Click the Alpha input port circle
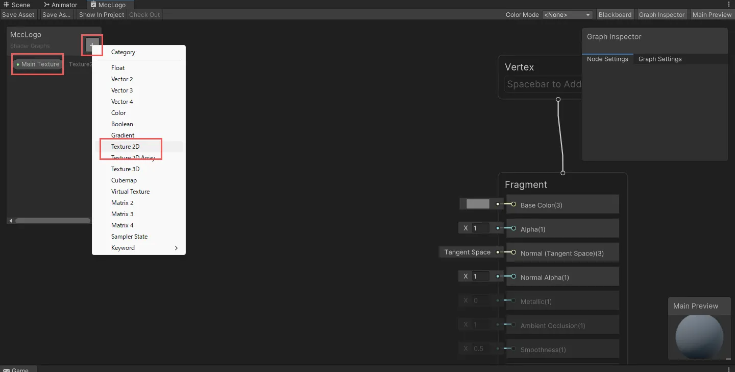Screen dimensions: 735x372 tap(513, 228)
